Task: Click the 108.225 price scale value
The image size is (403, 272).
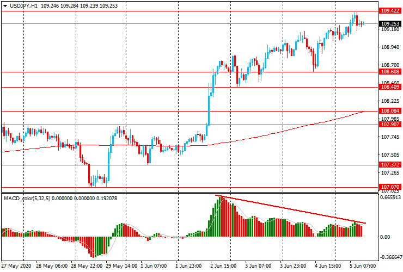Action: (x=390, y=101)
